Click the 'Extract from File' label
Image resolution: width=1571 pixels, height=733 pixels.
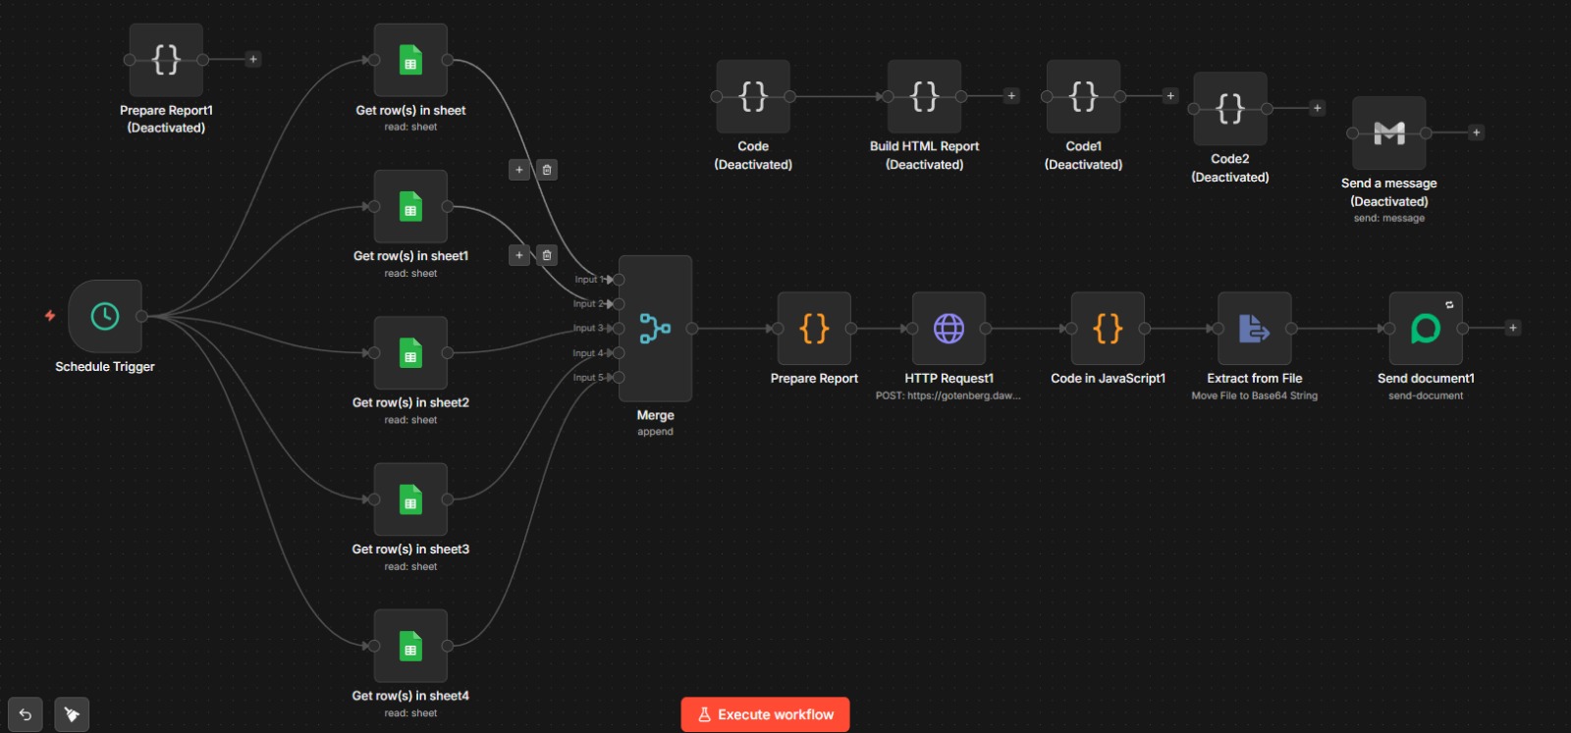[x=1255, y=378]
